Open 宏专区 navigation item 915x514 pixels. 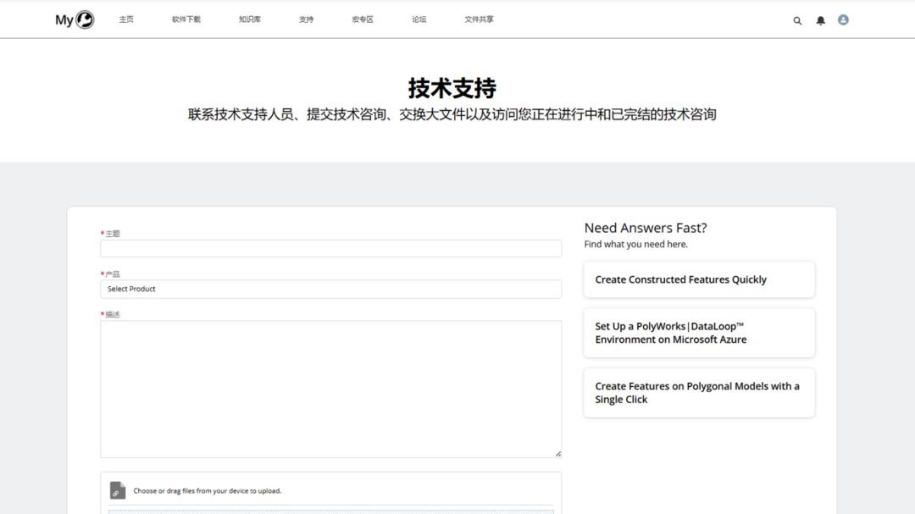pyautogui.click(x=363, y=19)
